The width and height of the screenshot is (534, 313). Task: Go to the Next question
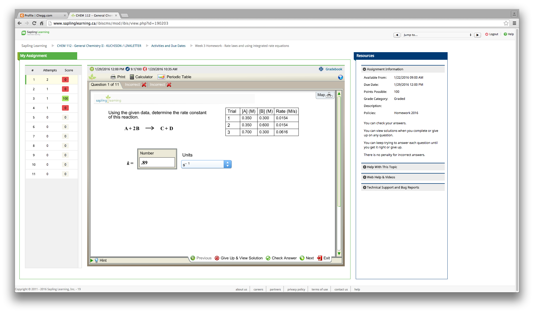point(307,258)
